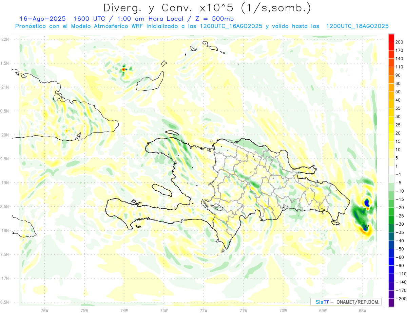The width and height of the screenshot is (407, 315).
Task: Click the 70W longitude label
Action: 283,310
